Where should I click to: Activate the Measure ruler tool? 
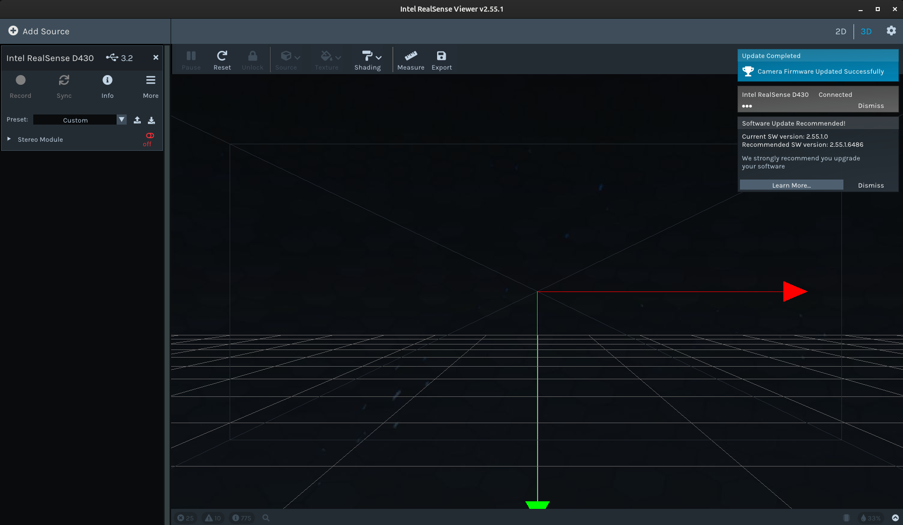click(x=411, y=60)
